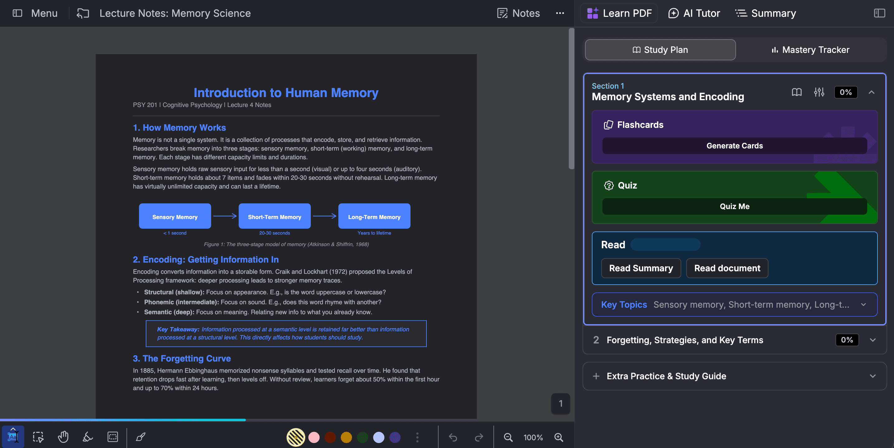Pick the dark green color swatch
894x448 pixels.
pos(363,437)
